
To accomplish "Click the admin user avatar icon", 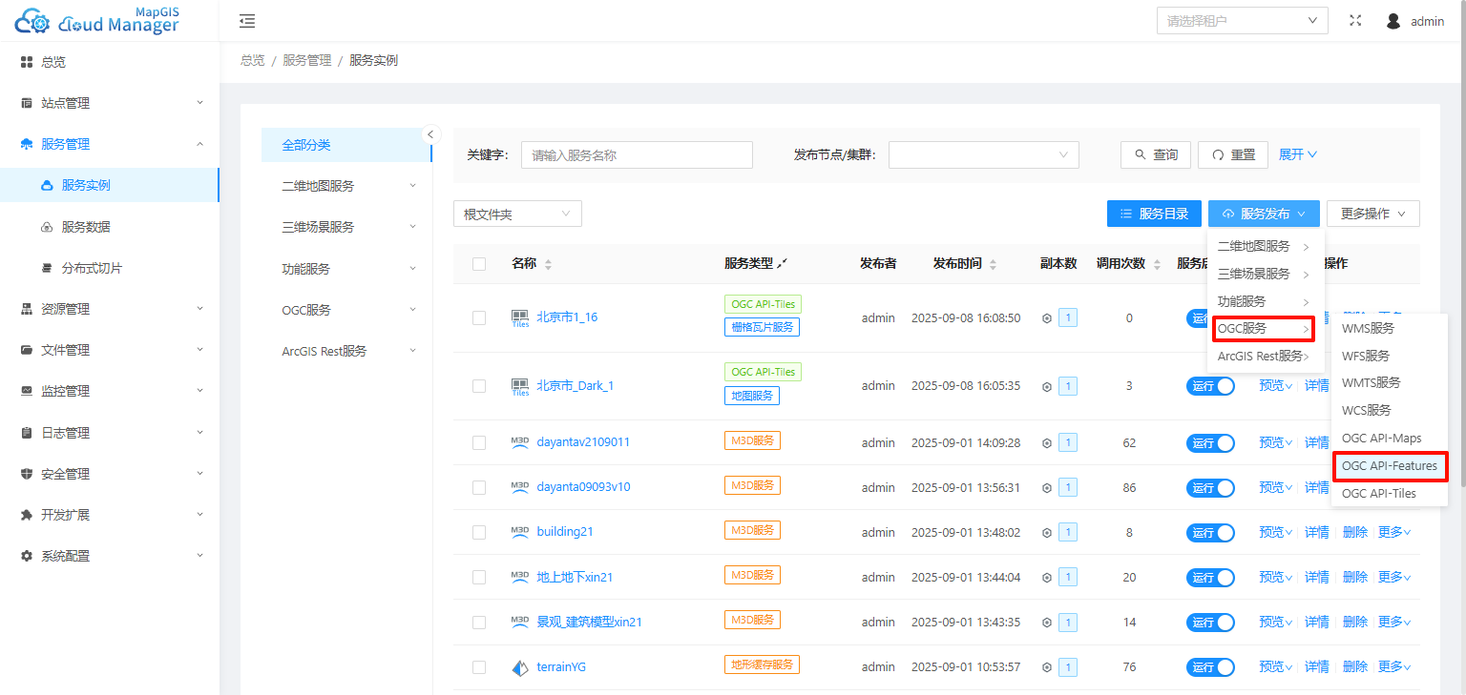I will [1393, 21].
